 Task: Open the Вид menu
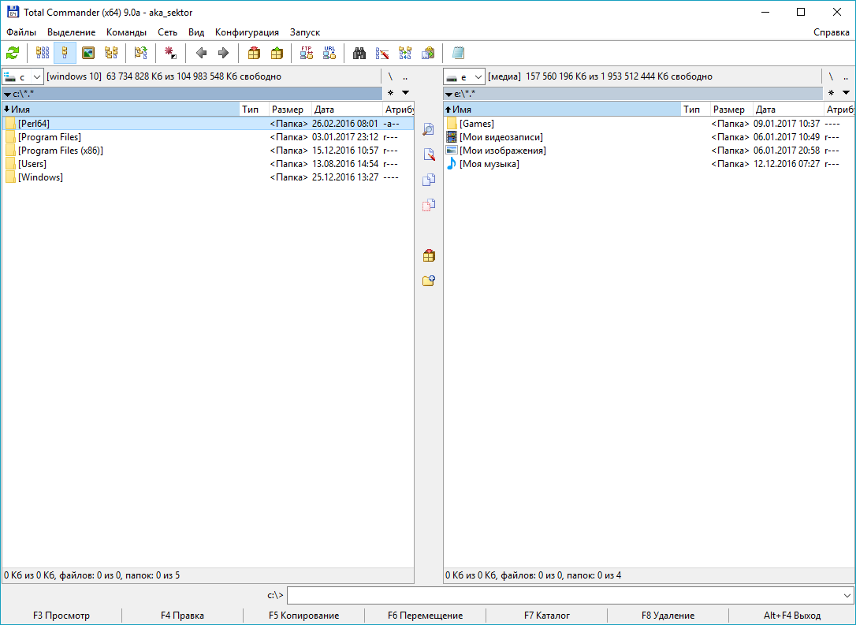(196, 32)
